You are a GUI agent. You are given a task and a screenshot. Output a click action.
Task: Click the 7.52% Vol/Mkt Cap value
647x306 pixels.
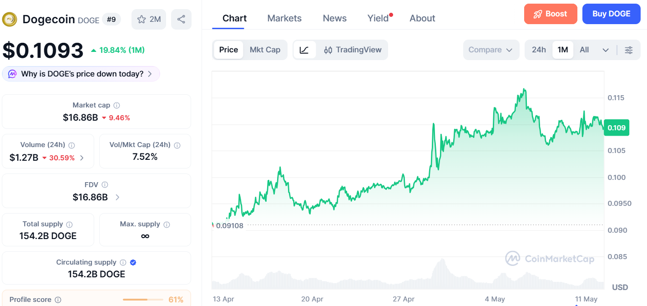[145, 157]
